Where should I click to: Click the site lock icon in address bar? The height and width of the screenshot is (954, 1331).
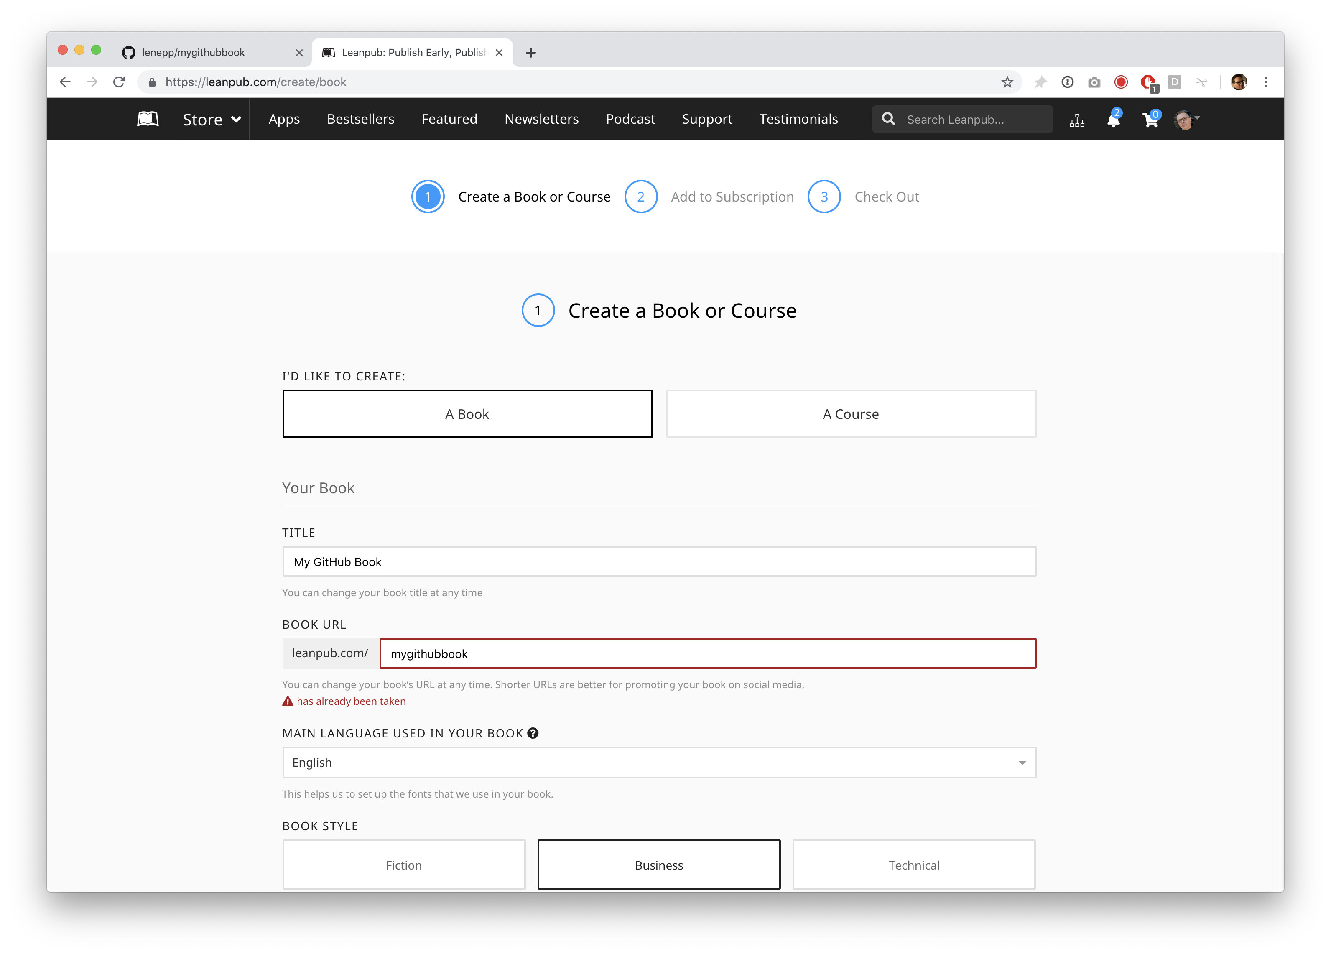point(152,82)
